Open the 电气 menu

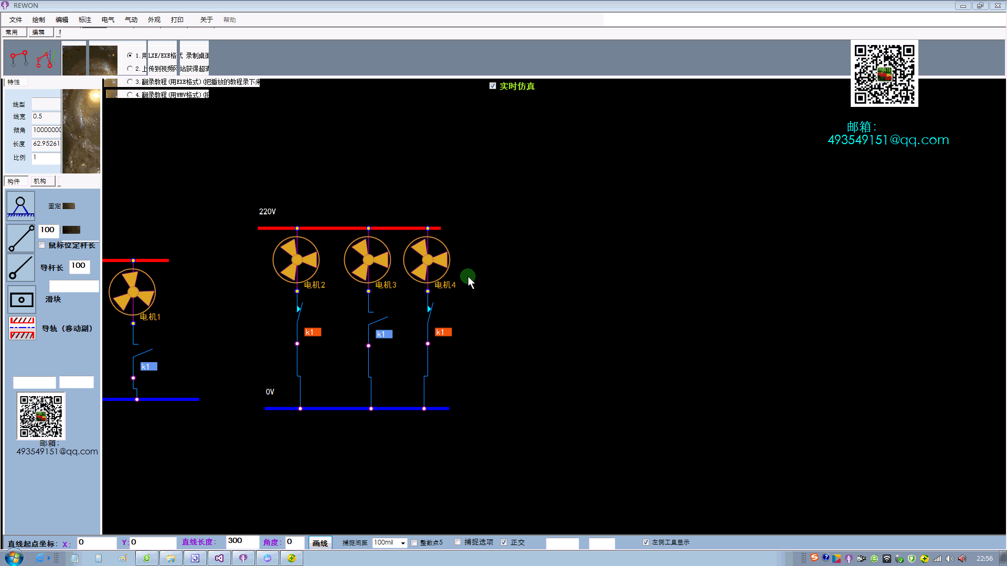click(108, 20)
